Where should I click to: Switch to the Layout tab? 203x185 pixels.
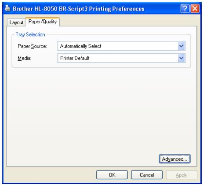(x=16, y=22)
